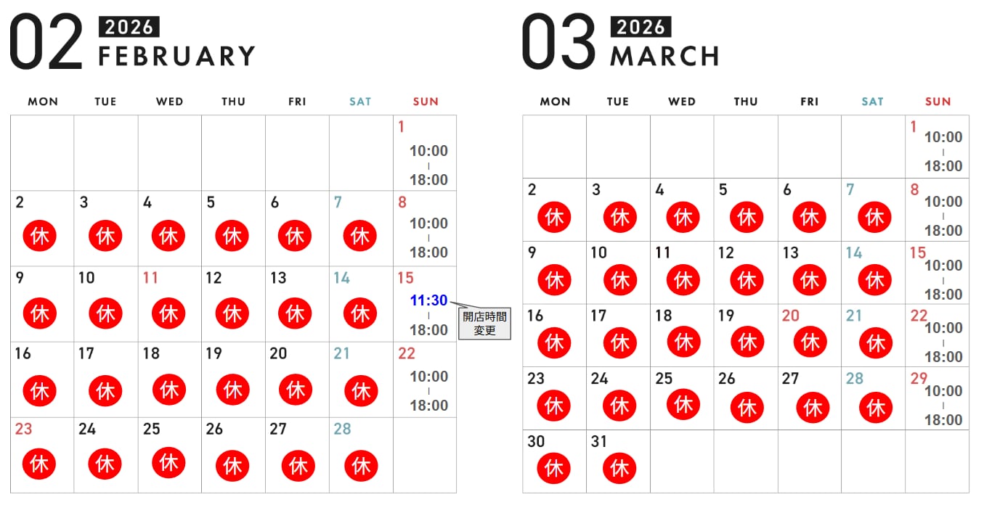This screenshot has height=505, width=984.
Task: Select the closed icon on February 28
Action: [360, 465]
